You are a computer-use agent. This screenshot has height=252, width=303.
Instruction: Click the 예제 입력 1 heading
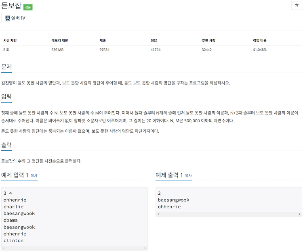pyautogui.click(x=15, y=175)
